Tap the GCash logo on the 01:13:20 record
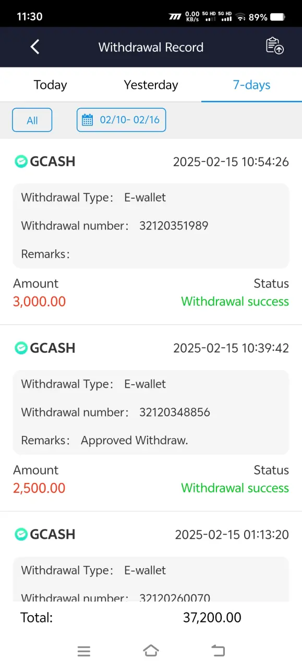Screen dimensions: 302x669 tap(20, 534)
